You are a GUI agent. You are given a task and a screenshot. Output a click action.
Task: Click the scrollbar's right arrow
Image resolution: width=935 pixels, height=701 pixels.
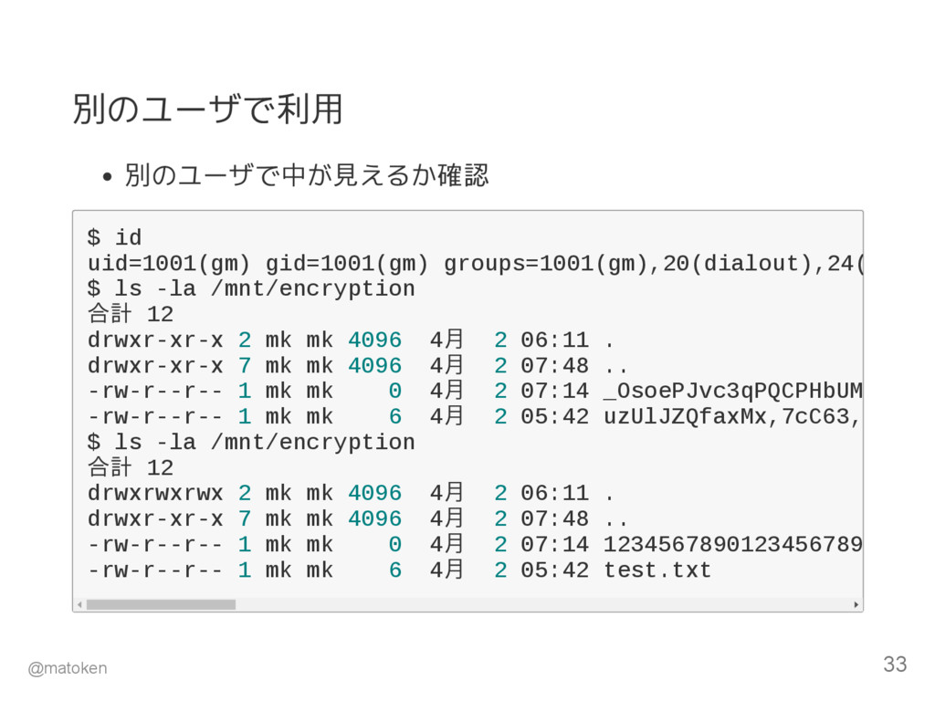point(856,604)
